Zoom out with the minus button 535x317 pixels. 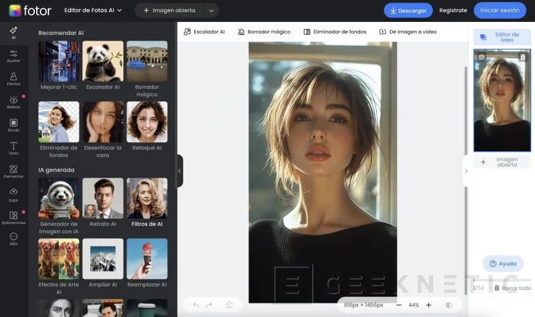399,305
